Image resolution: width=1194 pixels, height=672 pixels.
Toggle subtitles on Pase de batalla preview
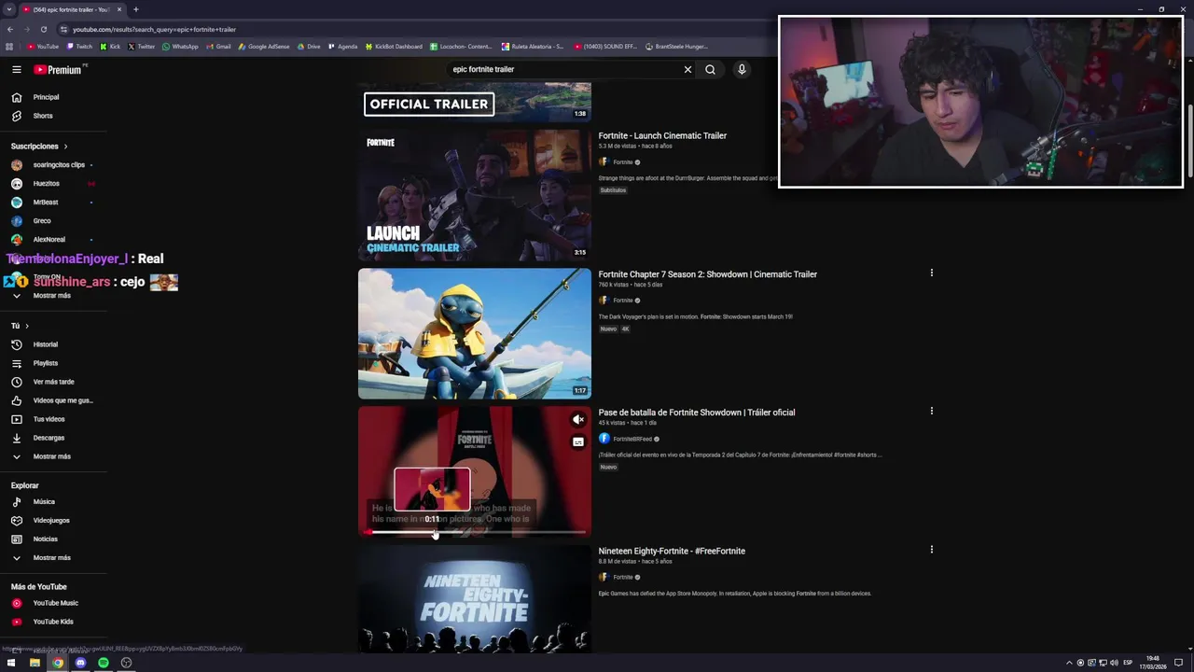tap(578, 442)
